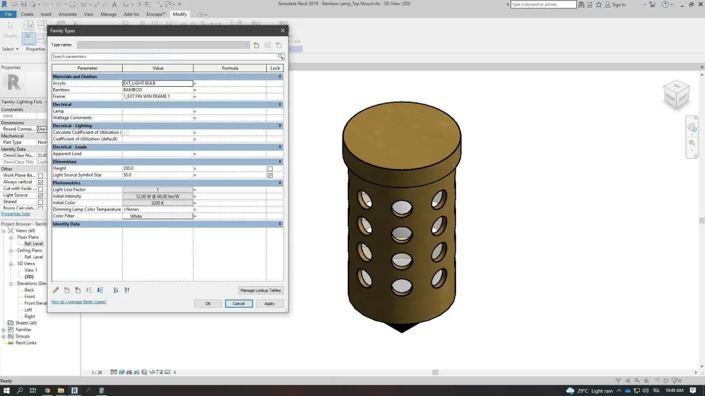
Task: Toggle lock checkbox for Light Source Symbol Size
Action: [270, 175]
